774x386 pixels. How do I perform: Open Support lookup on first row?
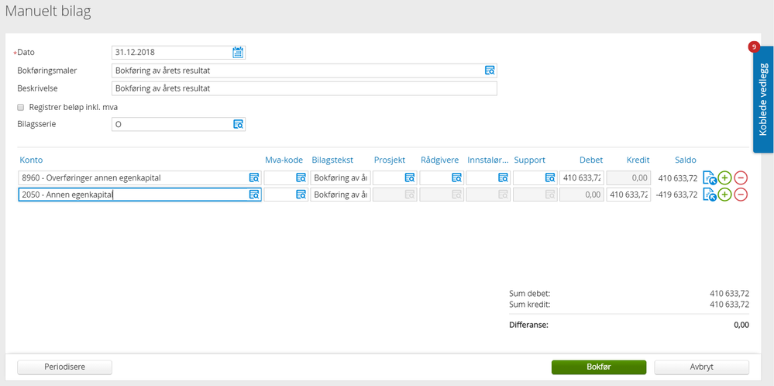pyautogui.click(x=550, y=178)
